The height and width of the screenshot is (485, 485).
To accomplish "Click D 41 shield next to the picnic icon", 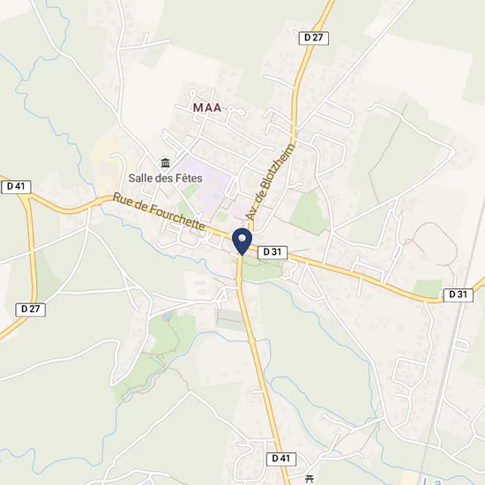I will pos(281,459).
